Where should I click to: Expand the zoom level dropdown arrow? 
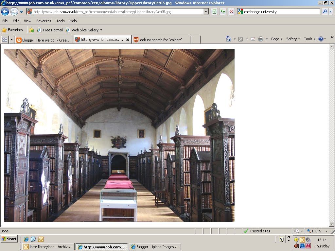(x=327, y=231)
